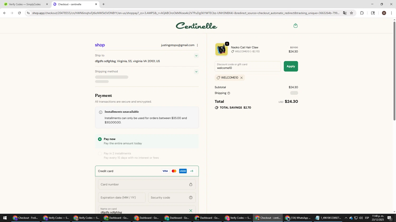Open WhatsApp window from taskbar

(x=298, y=218)
